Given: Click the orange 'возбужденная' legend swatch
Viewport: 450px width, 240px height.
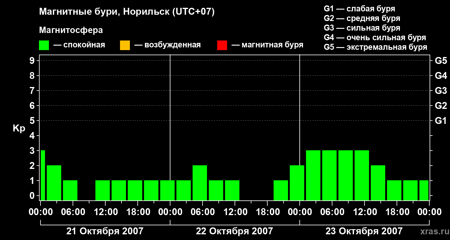Looking at the screenshot, I should tap(125, 45).
